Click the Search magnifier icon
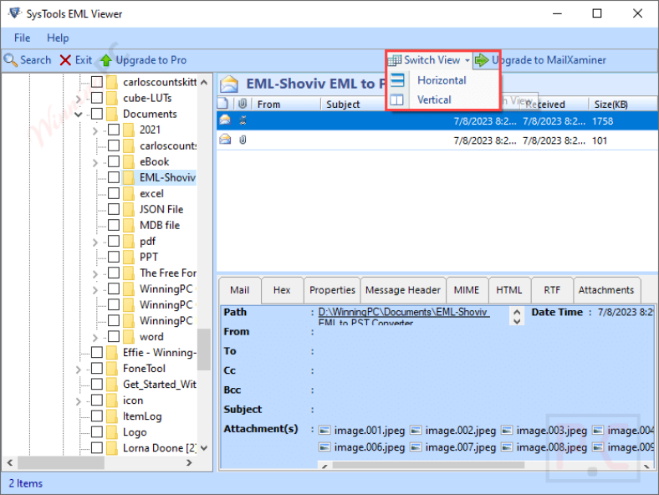This screenshot has height=495, width=659. click(x=11, y=60)
